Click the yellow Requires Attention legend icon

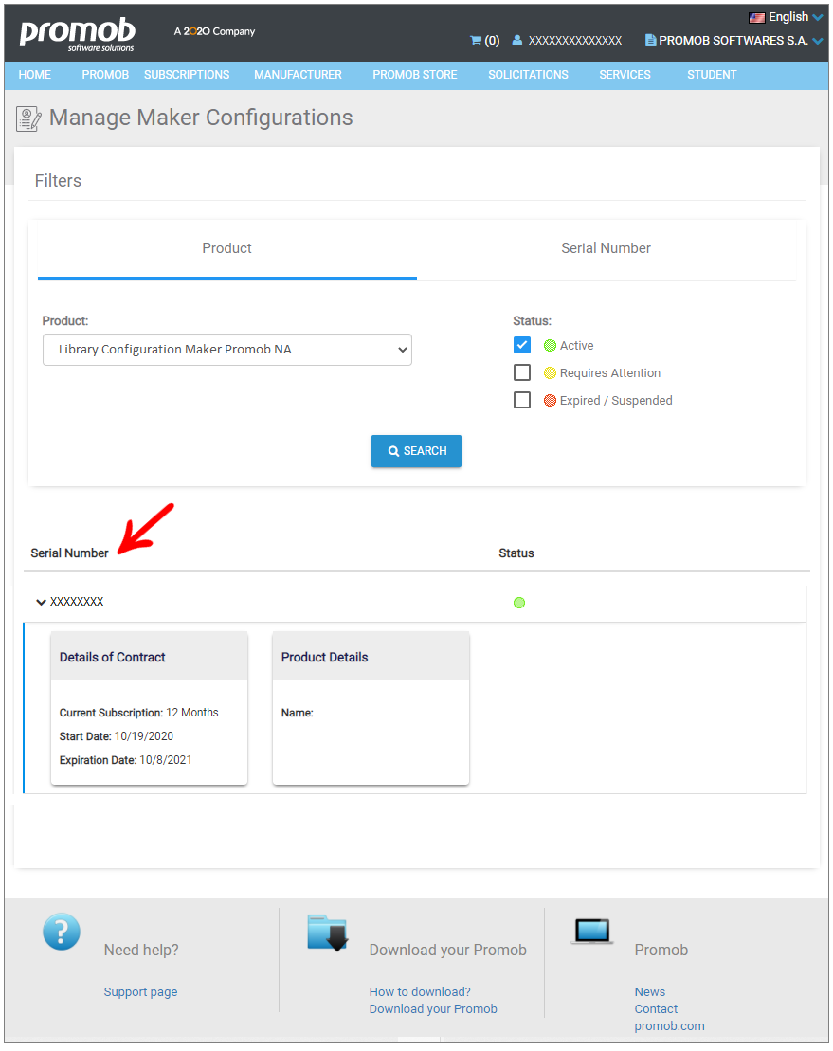pyautogui.click(x=551, y=373)
